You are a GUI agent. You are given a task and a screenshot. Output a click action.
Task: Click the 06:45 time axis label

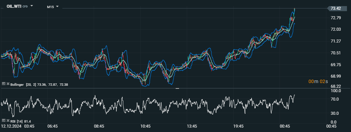pos(53,126)
